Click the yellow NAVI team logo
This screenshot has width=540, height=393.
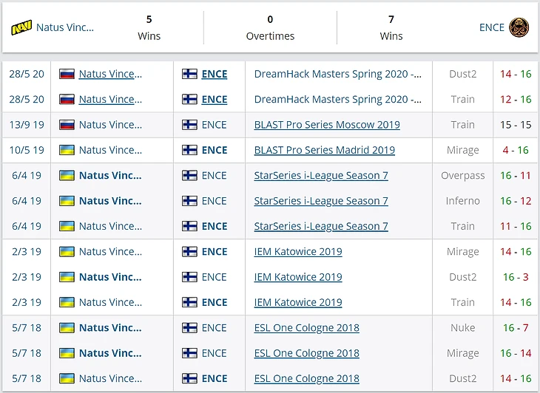coord(21,27)
